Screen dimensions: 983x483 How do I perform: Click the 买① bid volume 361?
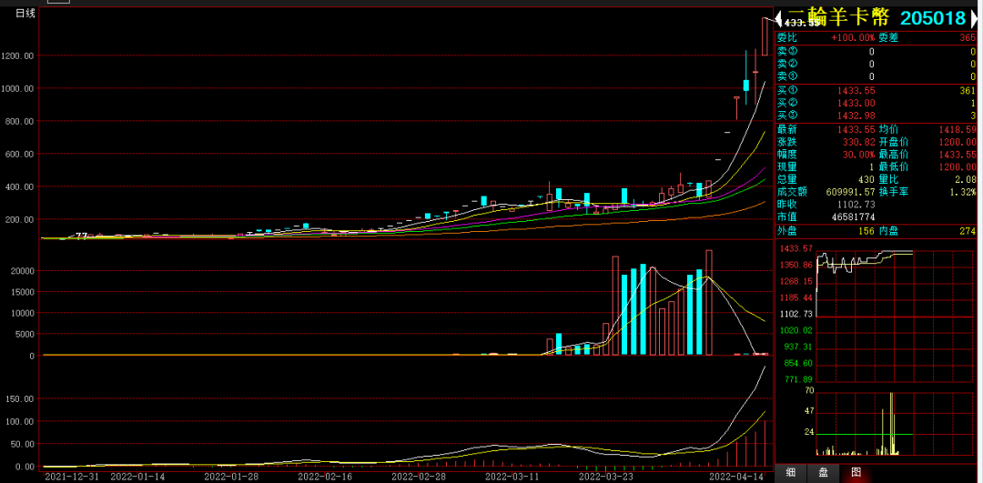point(968,90)
